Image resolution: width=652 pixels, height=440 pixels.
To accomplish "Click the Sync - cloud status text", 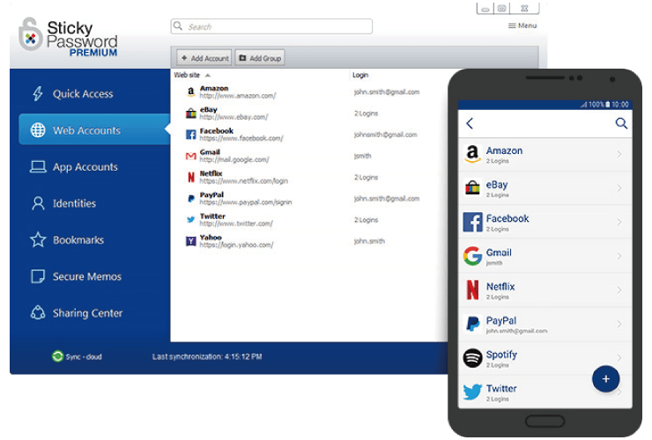I will pos(84,357).
